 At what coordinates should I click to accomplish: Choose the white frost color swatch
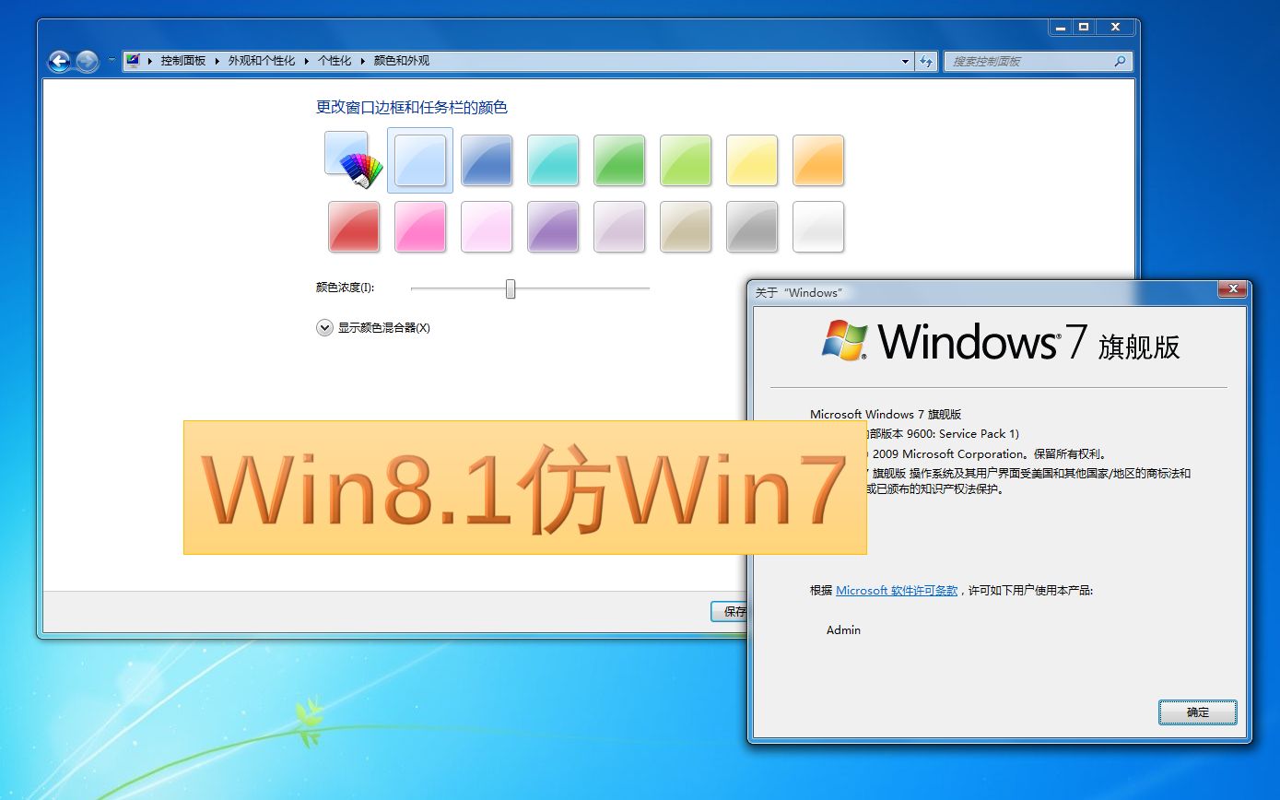click(x=818, y=227)
